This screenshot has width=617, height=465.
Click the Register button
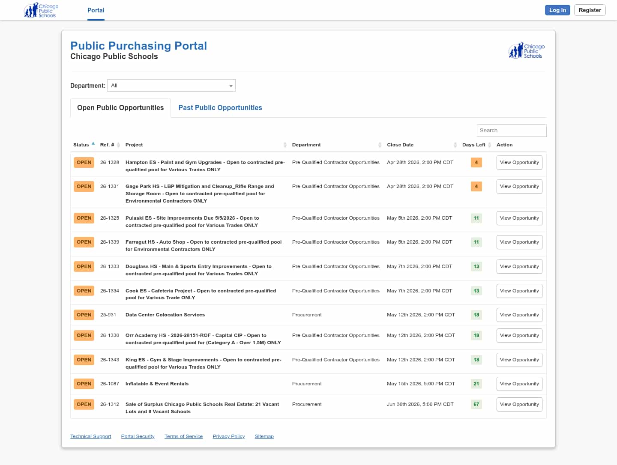coord(590,10)
